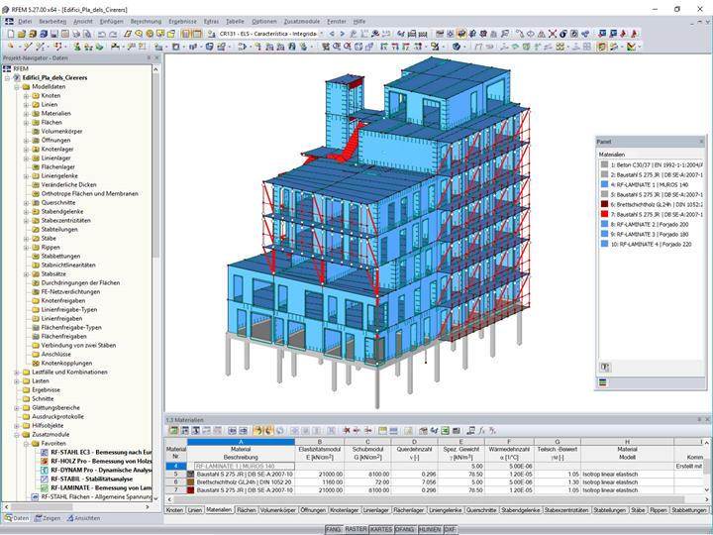This screenshot has width=713, height=535.
Task: Collapse the Modelldaten tree node
Action: pyautogui.click(x=17, y=87)
